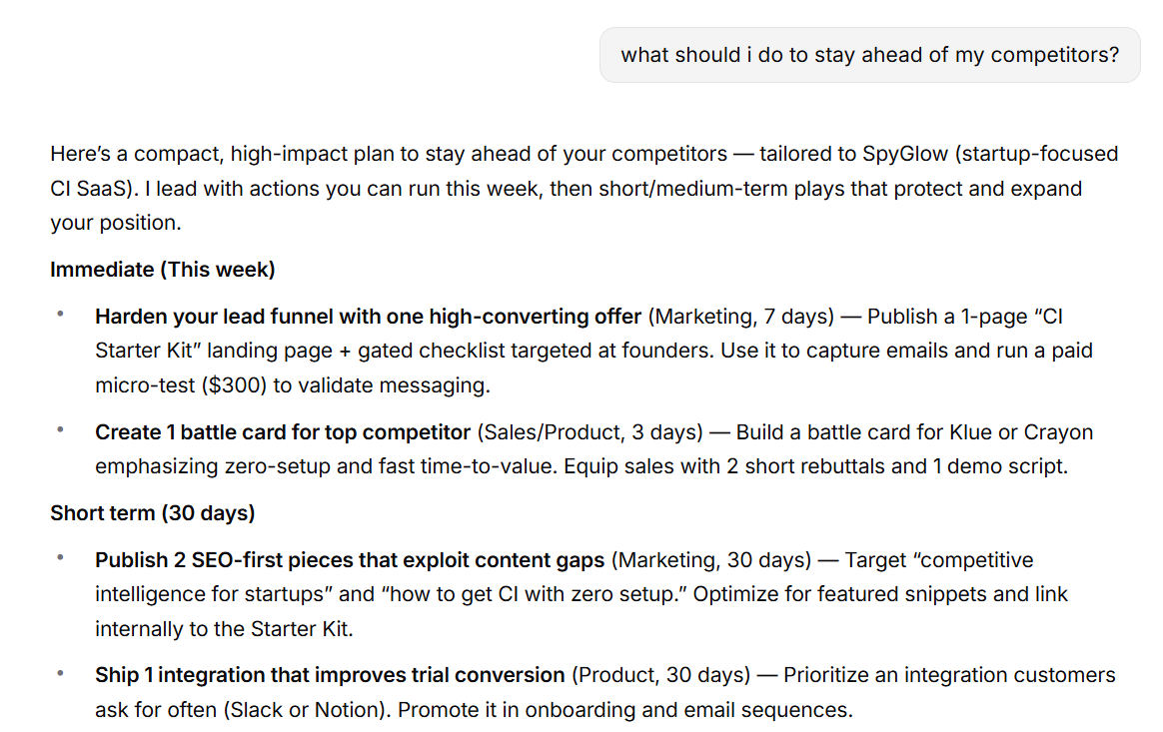Viewport: 1163px width, 732px height.
Task: Click the bullet point beside "Harden your lead funnel"
Action: [x=61, y=315]
